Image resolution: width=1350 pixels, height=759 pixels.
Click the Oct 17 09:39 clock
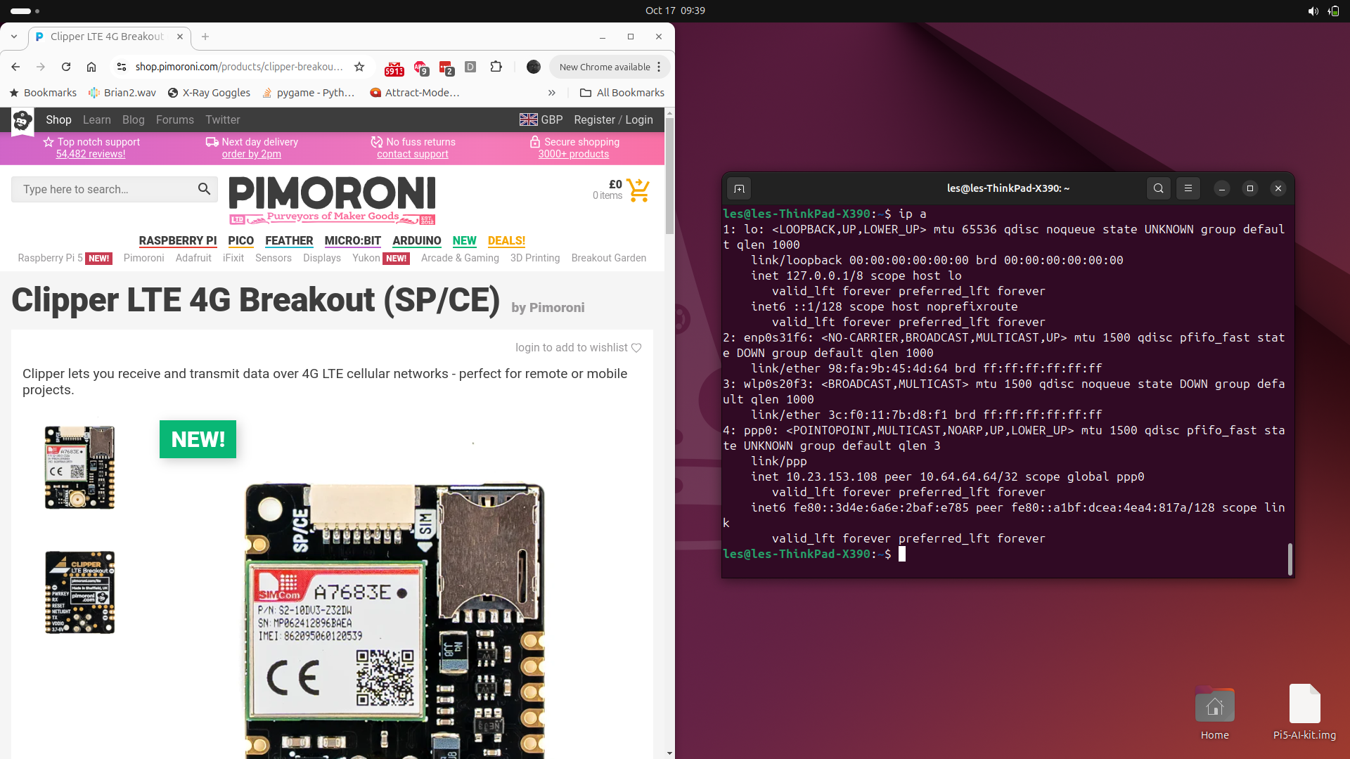pyautogui.click(x=675, y=11)
